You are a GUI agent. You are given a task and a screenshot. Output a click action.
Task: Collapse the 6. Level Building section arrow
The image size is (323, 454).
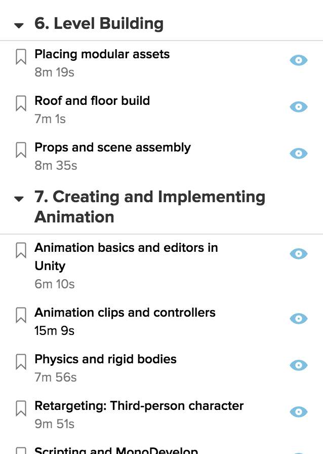pyautogui.click(x=19, y=26)
